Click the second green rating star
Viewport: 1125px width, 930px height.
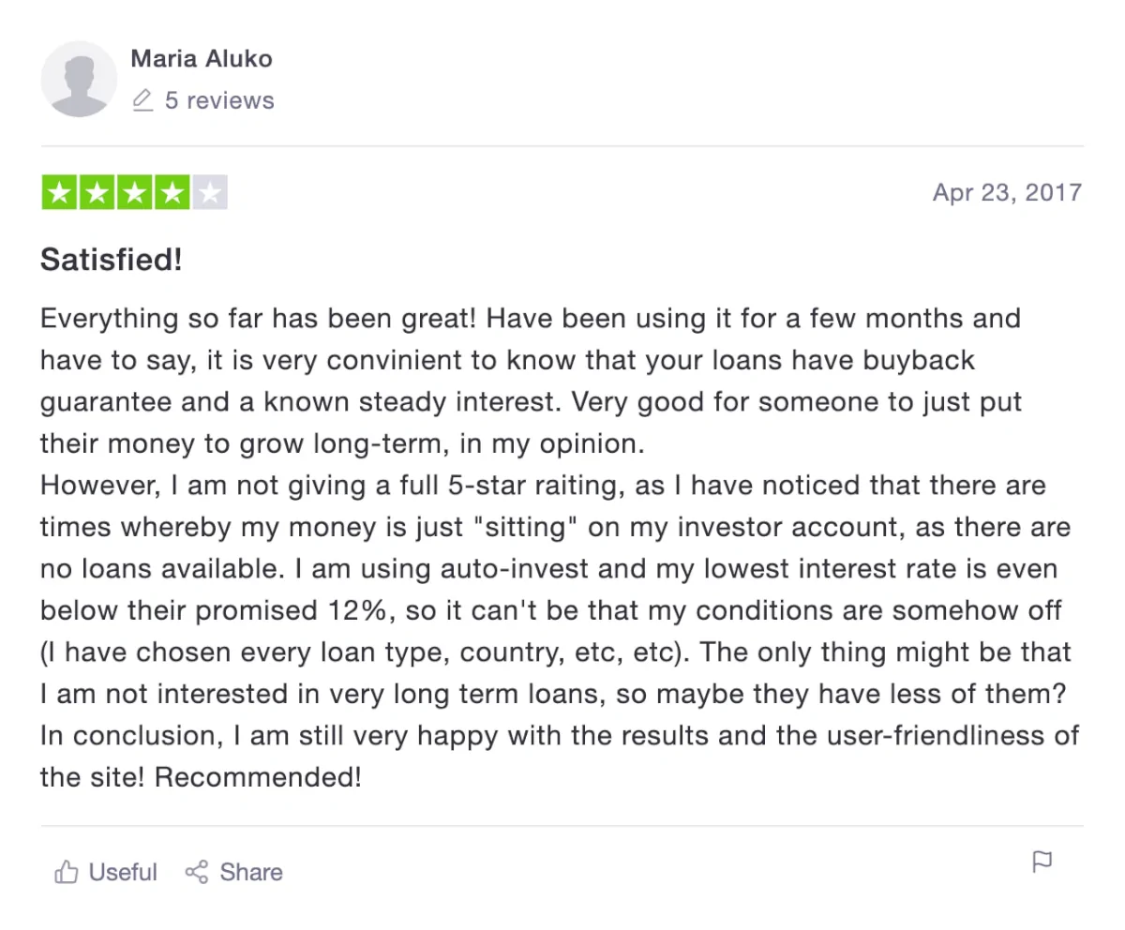[97, 193]
